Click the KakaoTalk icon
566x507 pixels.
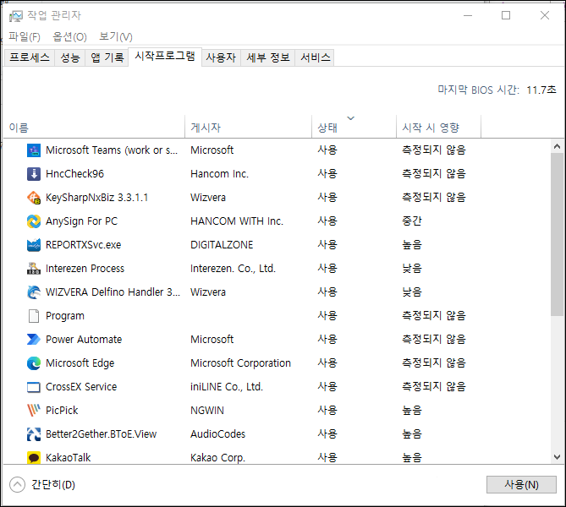pyautogui.click(x=34, y=458)
